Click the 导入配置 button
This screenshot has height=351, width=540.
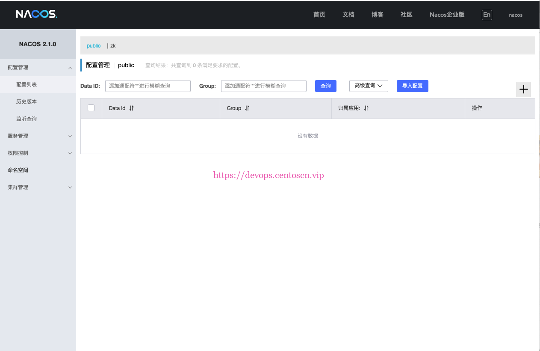tap(412, 86)
